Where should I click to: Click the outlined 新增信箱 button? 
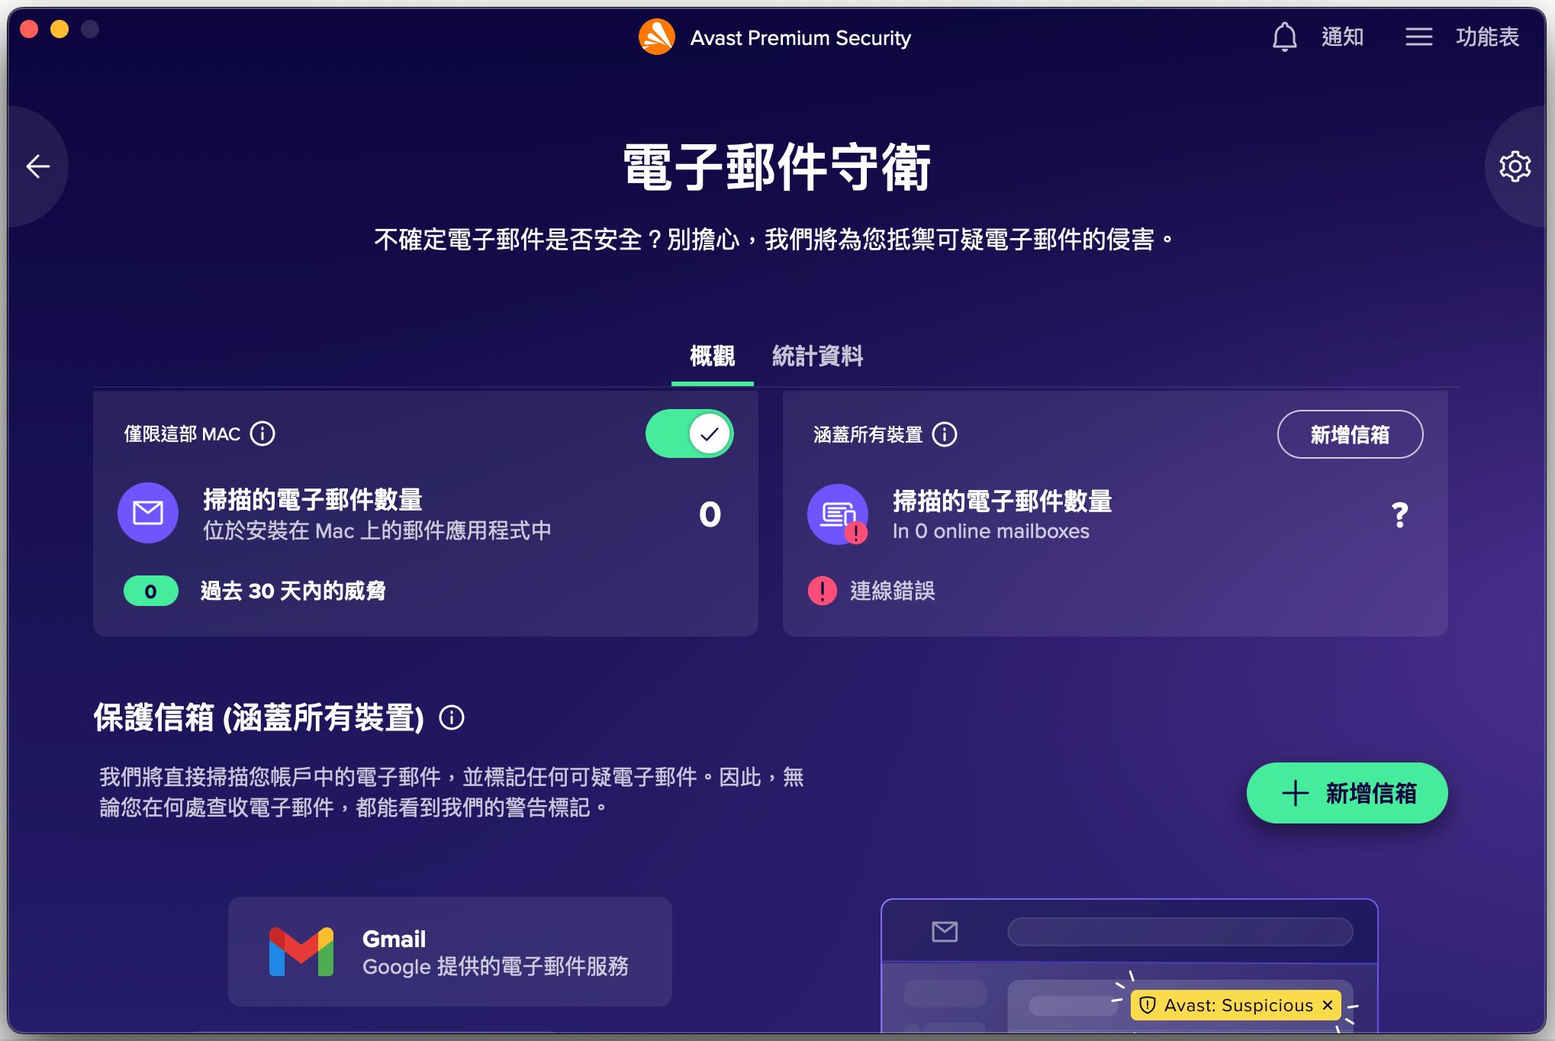point(1350,434)
